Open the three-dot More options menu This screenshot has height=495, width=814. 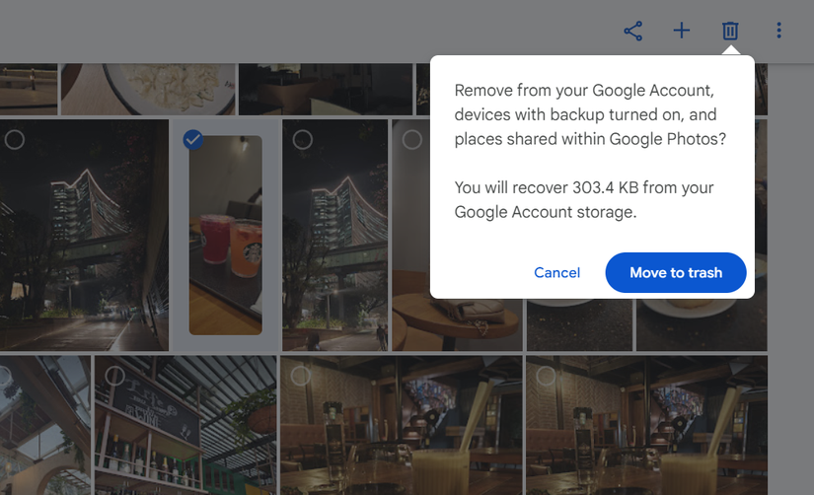(778, 31)
